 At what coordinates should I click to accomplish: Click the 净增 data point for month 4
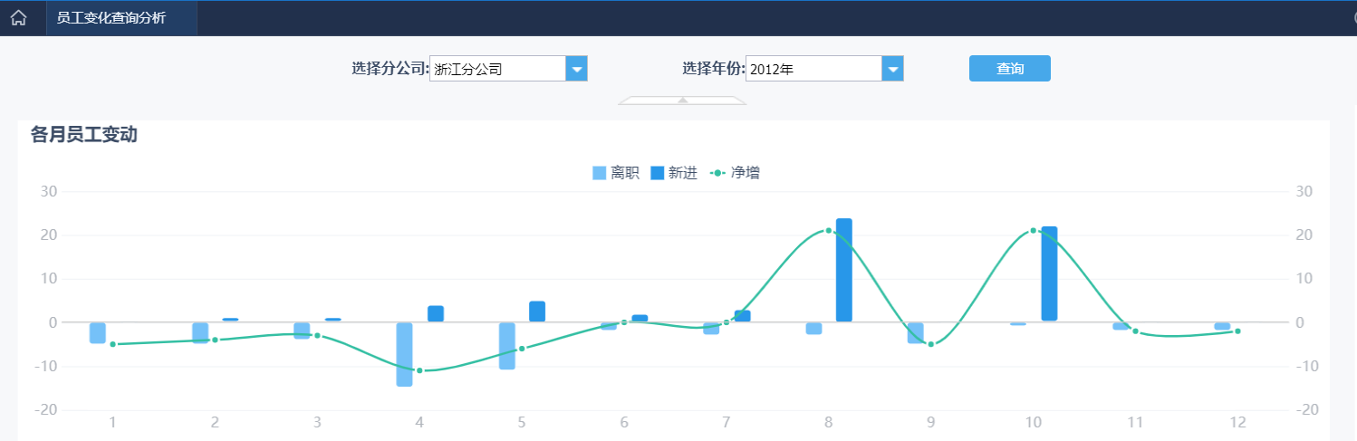click(x=419, y=370)
